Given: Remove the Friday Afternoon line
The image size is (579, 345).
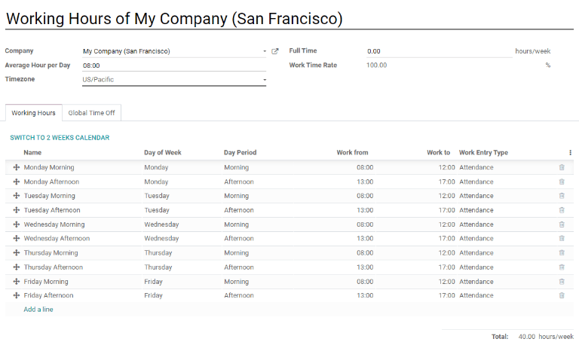Looking at the screenshot, I should point(561,295).
